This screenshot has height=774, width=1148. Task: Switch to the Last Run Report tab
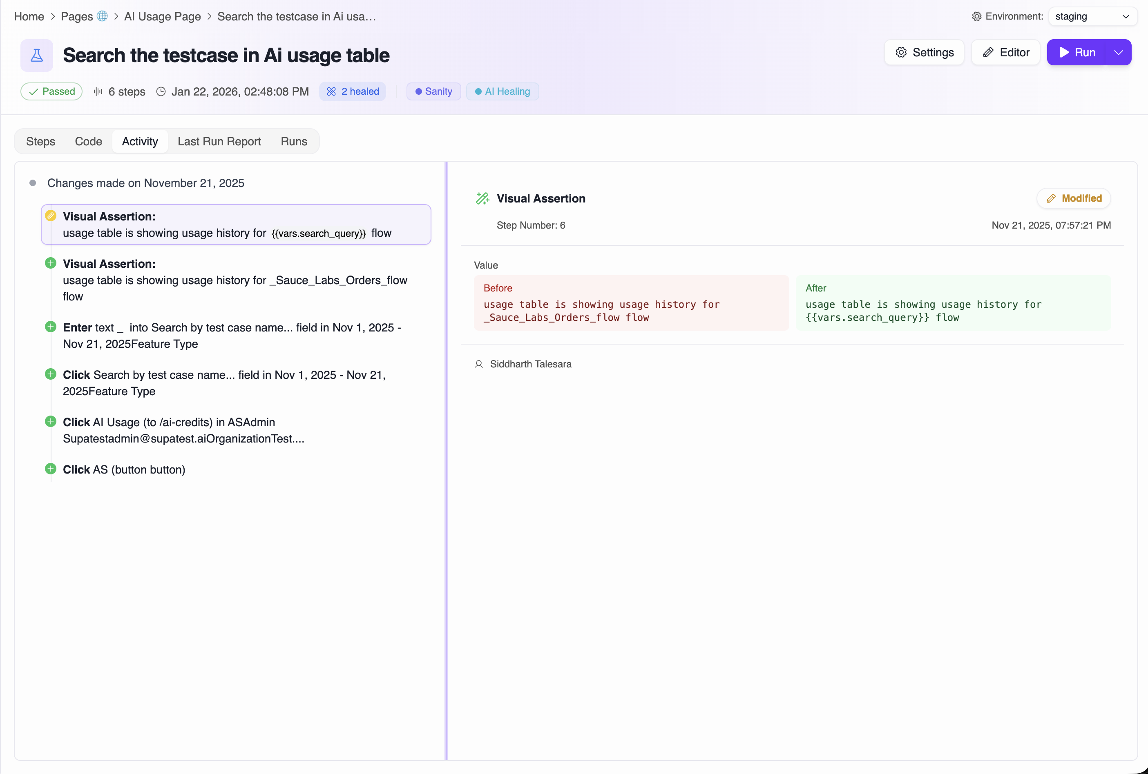point(219,142)
